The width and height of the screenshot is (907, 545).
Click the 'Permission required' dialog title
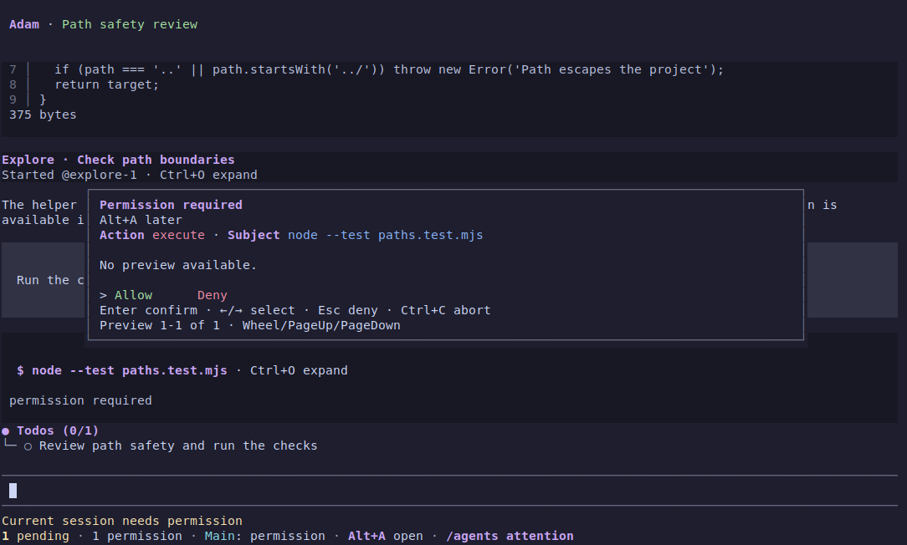(171, 205)
